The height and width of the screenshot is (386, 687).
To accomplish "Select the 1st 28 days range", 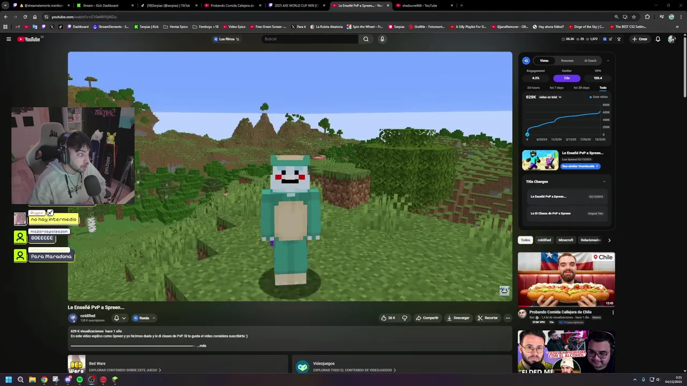I will tap(581, 87).
